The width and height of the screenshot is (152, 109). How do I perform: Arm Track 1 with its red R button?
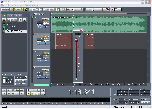(43, 20)
